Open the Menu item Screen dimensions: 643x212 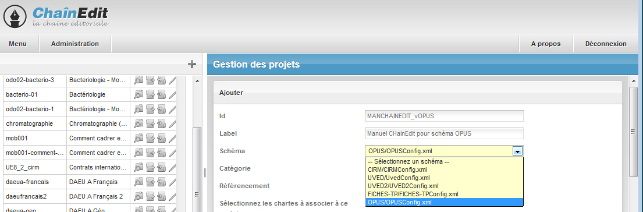[x=17, y=44]
